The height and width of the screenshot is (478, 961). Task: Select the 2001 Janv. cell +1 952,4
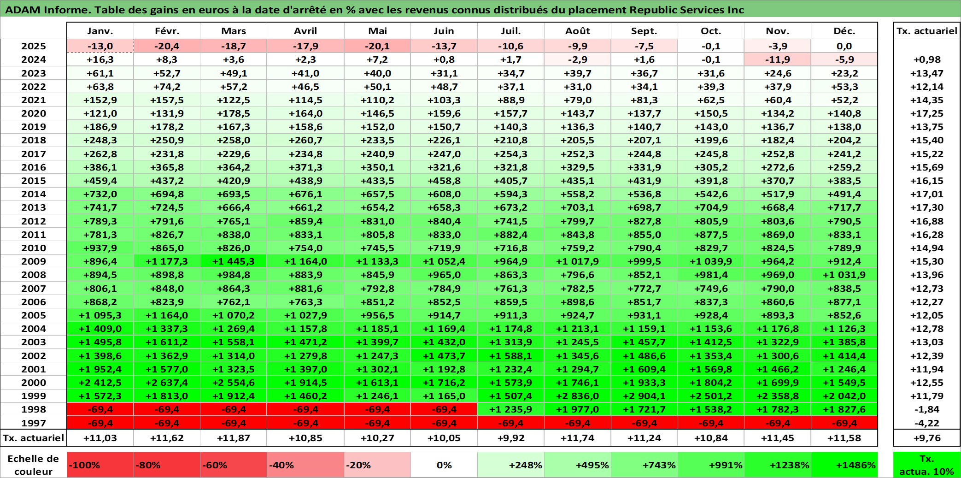point(100,369)
